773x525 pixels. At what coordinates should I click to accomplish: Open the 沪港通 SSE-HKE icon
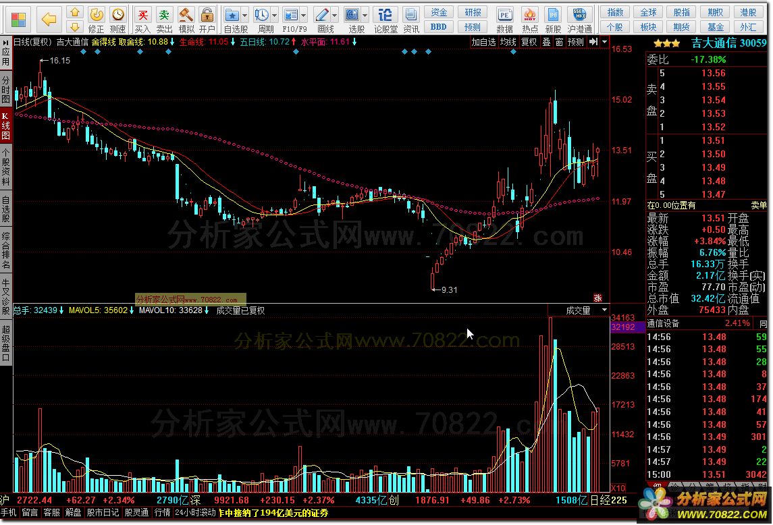point(580,20)
